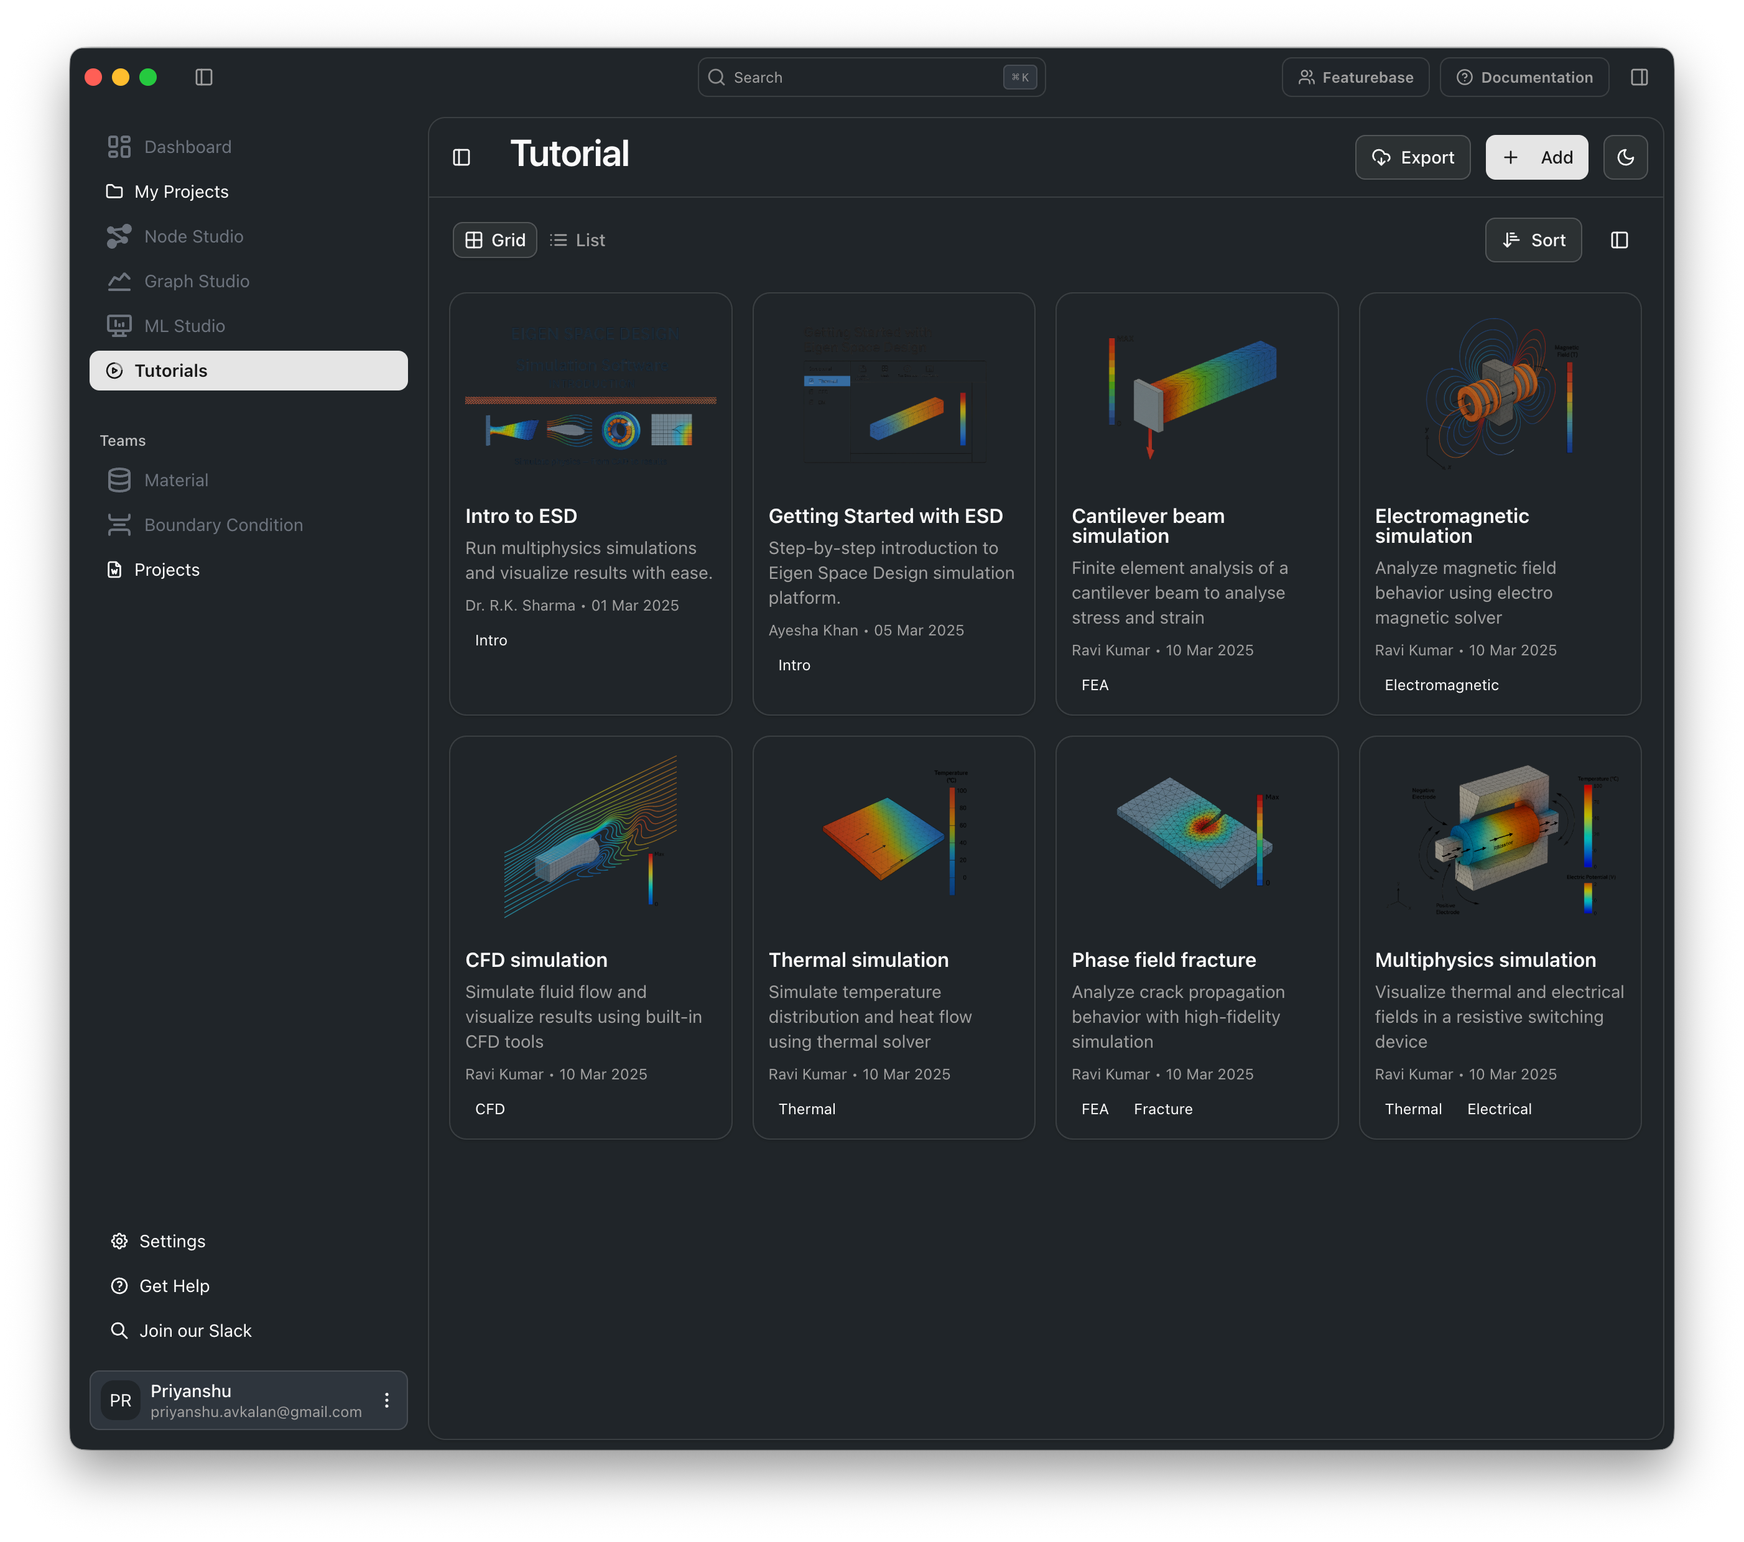Click the search magnifier icon
The width and height of the screenshot is (1744, 1542).
pyautogui.click(x=717, y=78)
